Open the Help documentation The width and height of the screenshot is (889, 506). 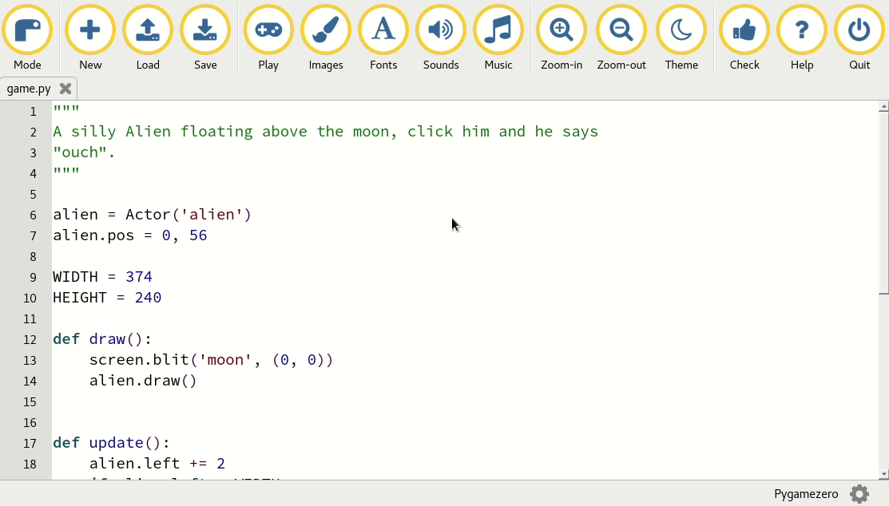tap(801, 28)
